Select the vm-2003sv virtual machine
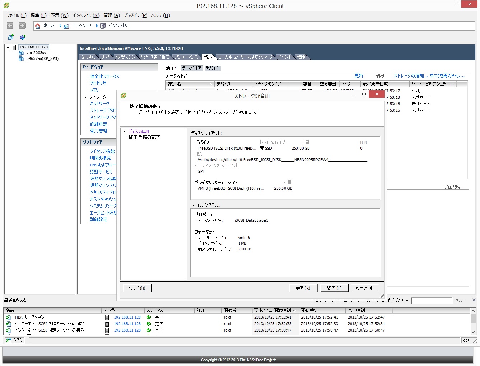Viewport: 480px width, 366px height. click(x=36, y=53)
